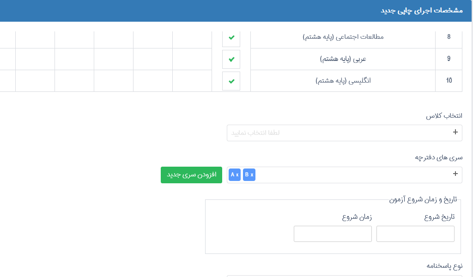
Task: Toggle checkbox for عربی (پایه هشتم)
Action: pyautogui.click(x=231, y=59)
